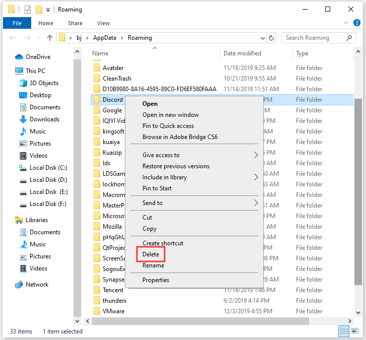Open the File tab
This screenshot has height=340, width=366.
tap(17, 23)
